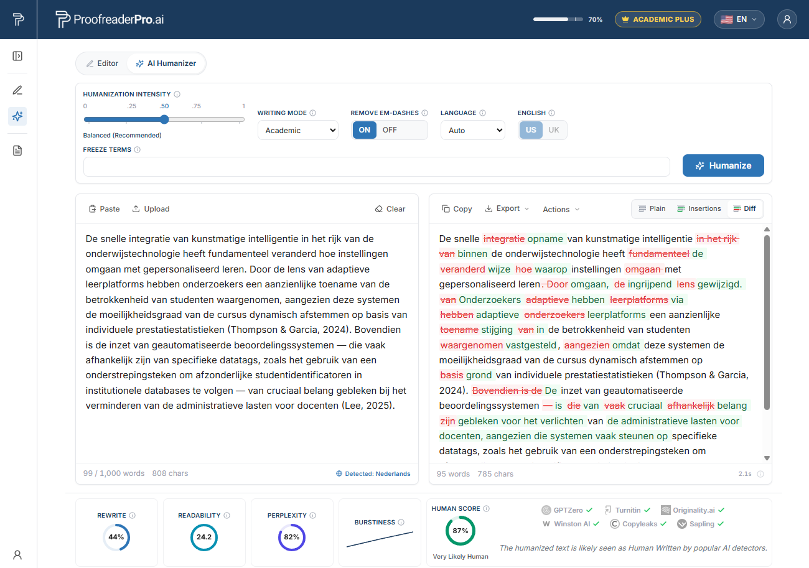Expand the Actions menu

[561, 210]
